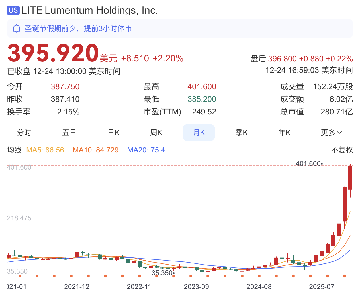Click the 401.600 high price marker
Image resolution: width=360 pixels, height=297 pixels.
click(308, 164)
